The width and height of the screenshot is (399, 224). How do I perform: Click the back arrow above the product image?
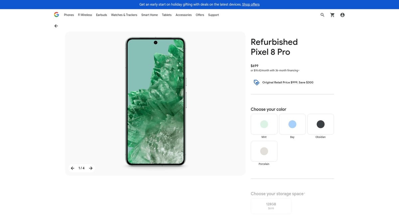56,26
